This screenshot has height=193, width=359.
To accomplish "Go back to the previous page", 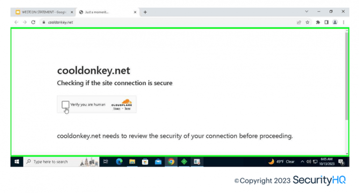I will [x=16, y=22].
